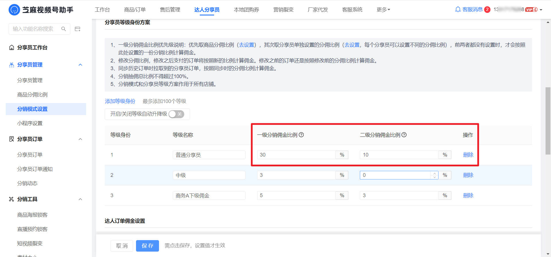Click the 分销工具 tools icon

pos(11,199)
